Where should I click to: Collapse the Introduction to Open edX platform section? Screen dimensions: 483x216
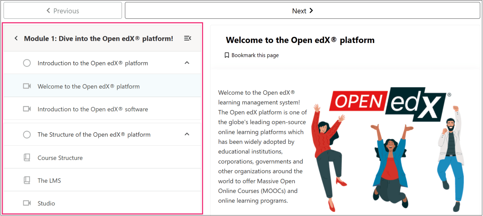pyautogui.click(x=187, y=63)
